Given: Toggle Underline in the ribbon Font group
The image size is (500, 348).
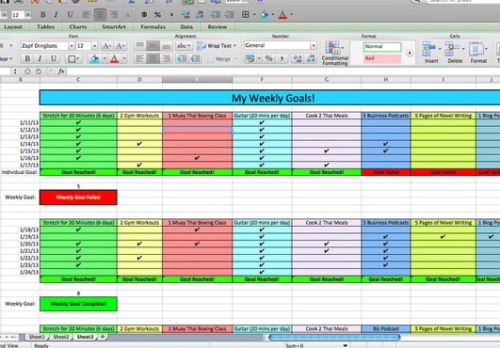Looking at the screenshot, I should click(54, 58).
